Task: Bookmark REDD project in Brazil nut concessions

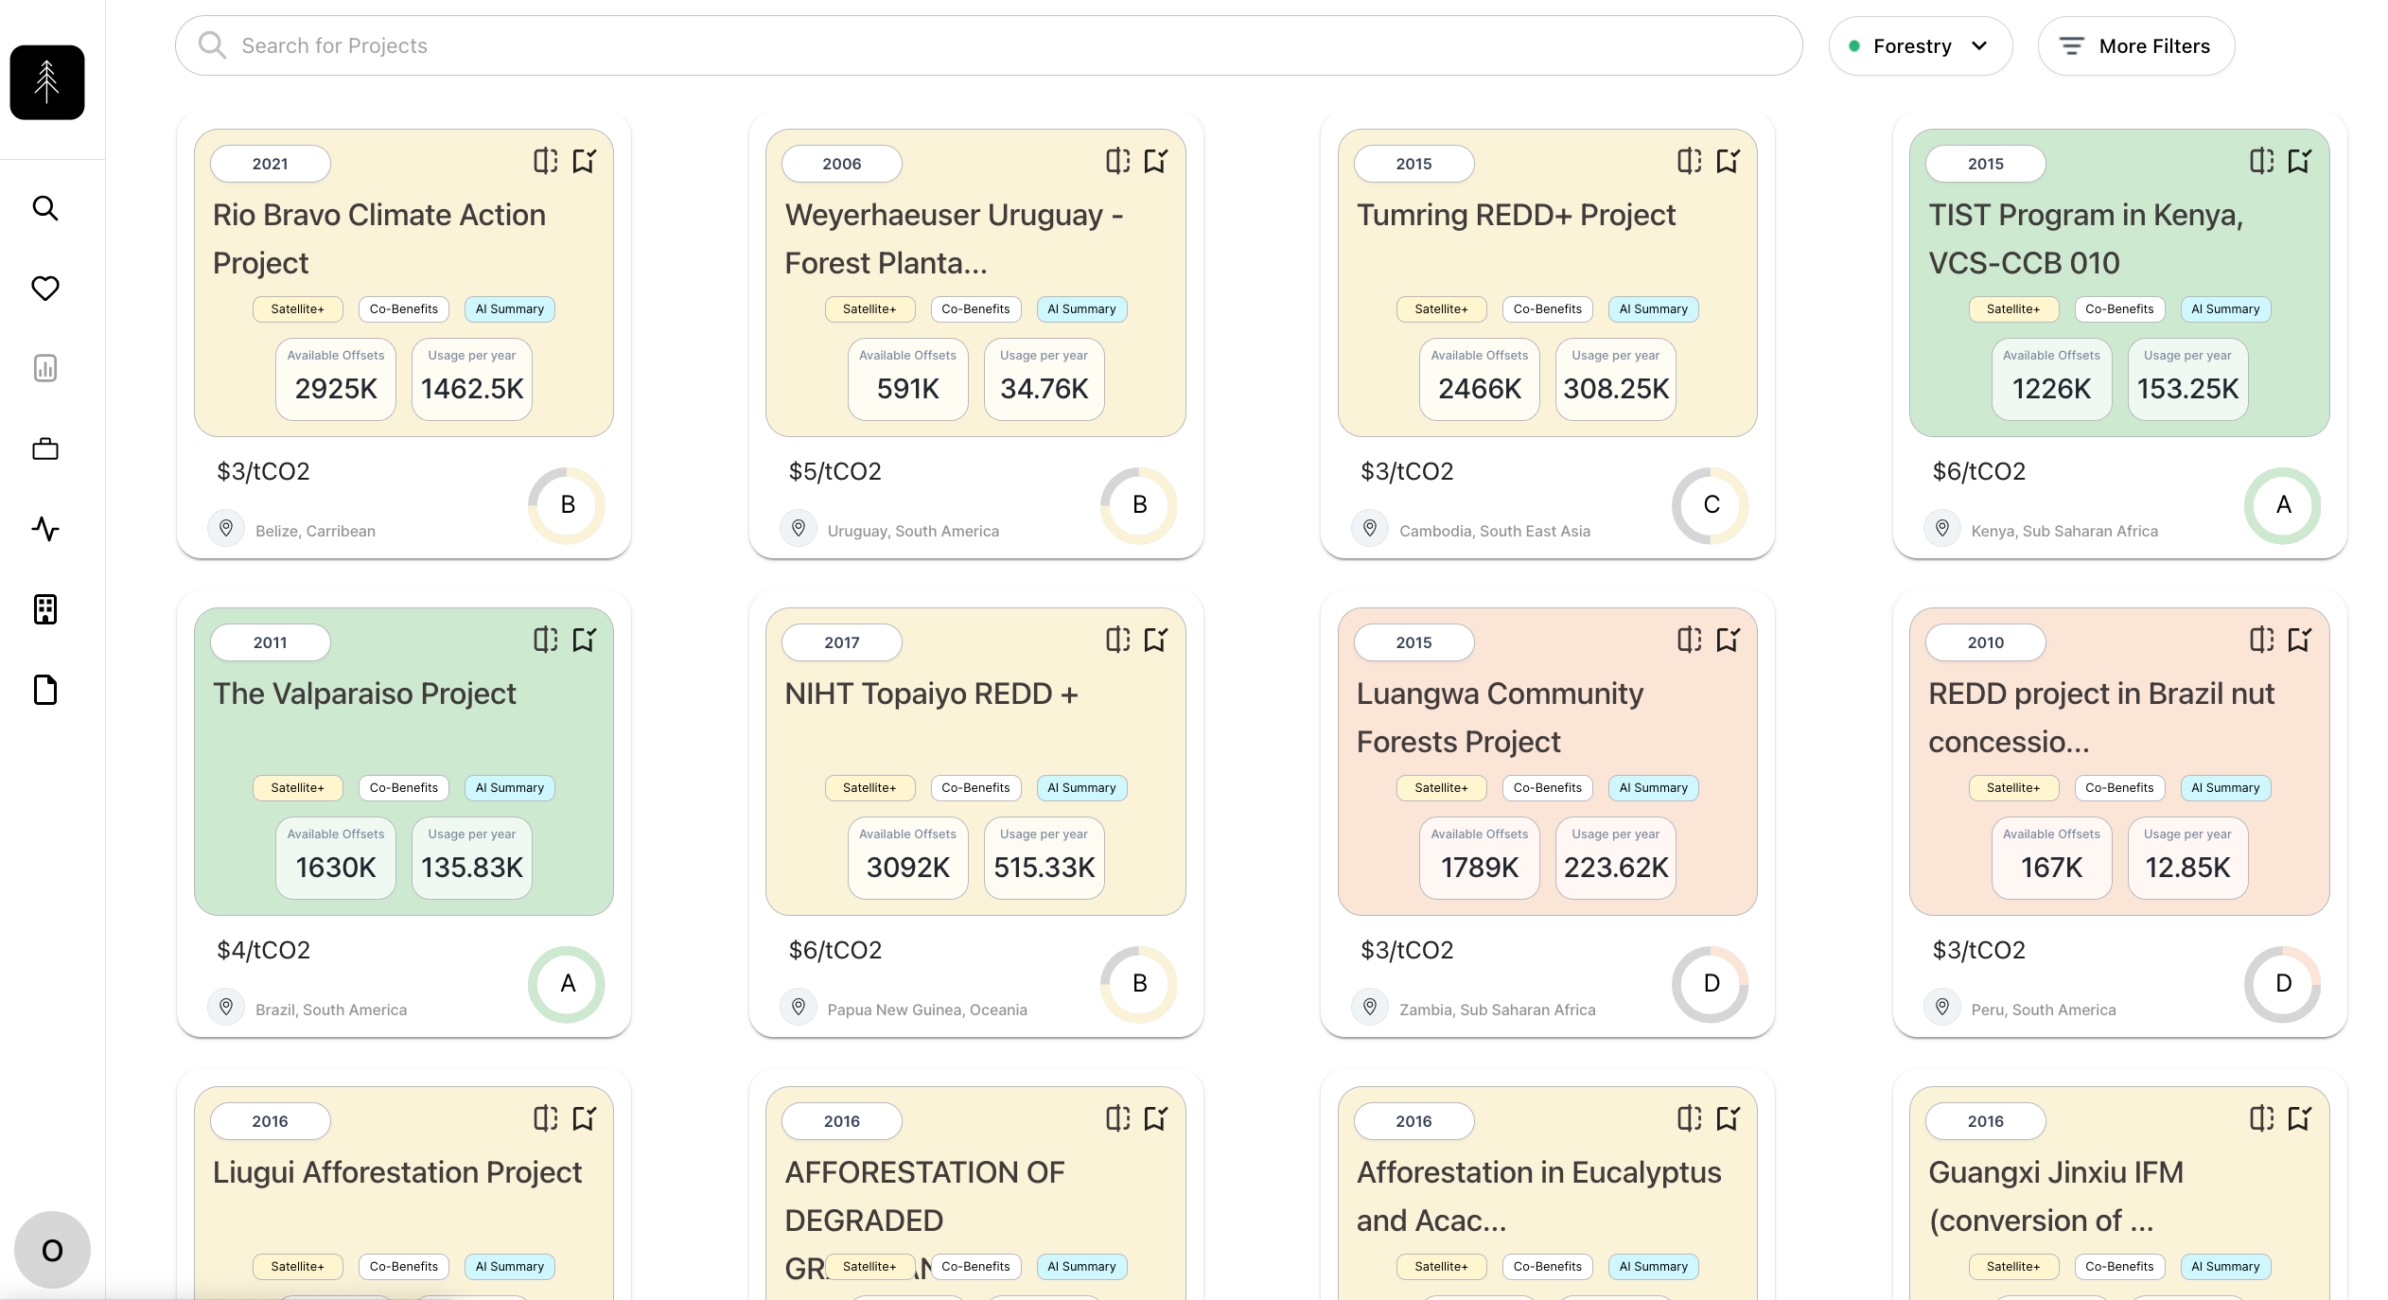Action: point(2300,640)
